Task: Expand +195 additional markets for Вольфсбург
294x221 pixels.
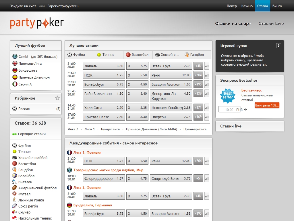Action: click(198, 84)
